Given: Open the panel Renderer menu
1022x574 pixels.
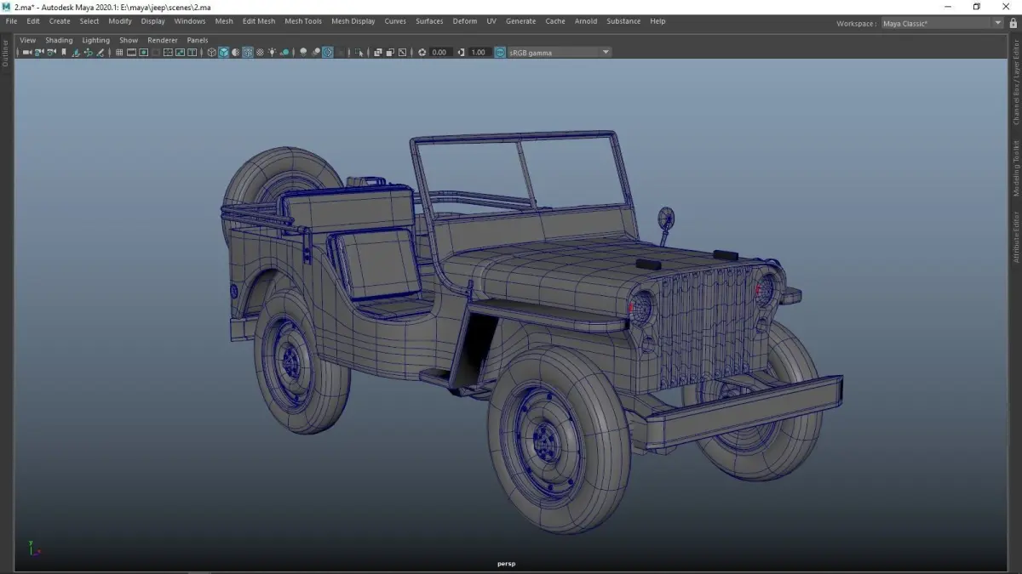Looking at the screenshot, I should (x=163, y=40).
